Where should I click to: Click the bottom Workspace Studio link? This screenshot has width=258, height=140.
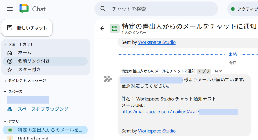pos(157,131)
